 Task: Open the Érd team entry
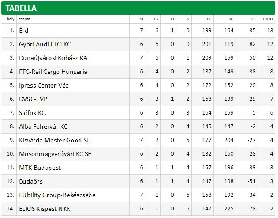coord(23,31)
